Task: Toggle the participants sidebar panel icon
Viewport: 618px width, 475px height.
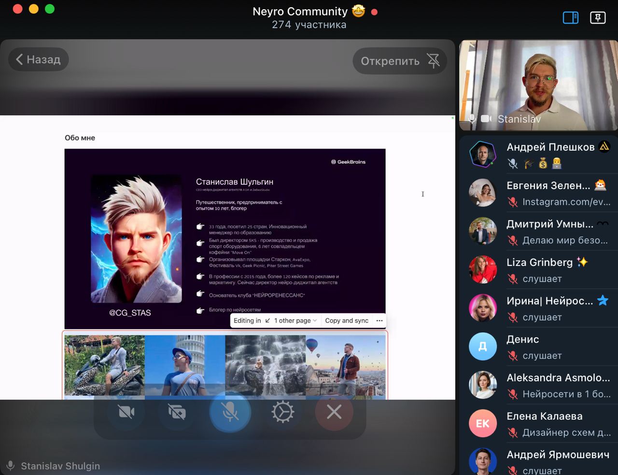Action: coord(570,18)
